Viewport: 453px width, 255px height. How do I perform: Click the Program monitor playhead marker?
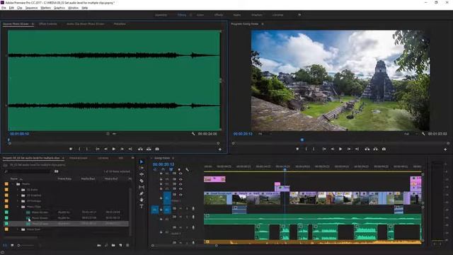(302, 140)
